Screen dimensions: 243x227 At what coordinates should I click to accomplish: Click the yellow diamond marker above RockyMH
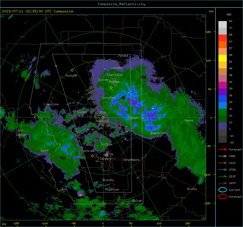point(72,70)
